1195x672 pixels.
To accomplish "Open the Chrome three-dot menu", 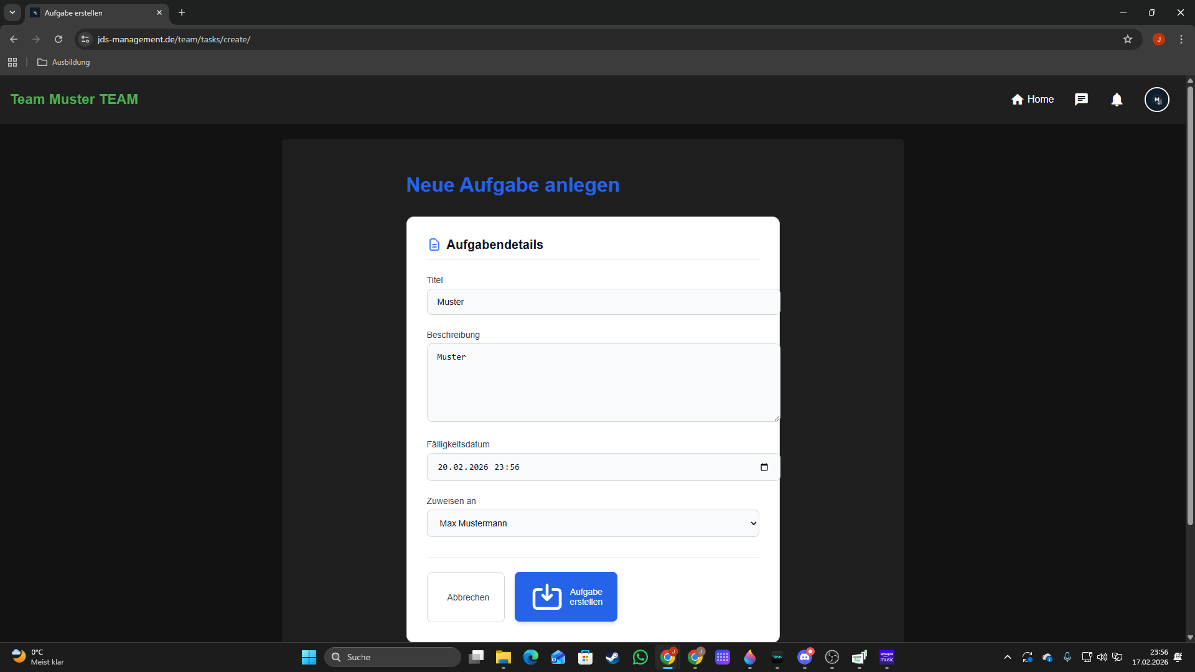I will coord(1181,39).
